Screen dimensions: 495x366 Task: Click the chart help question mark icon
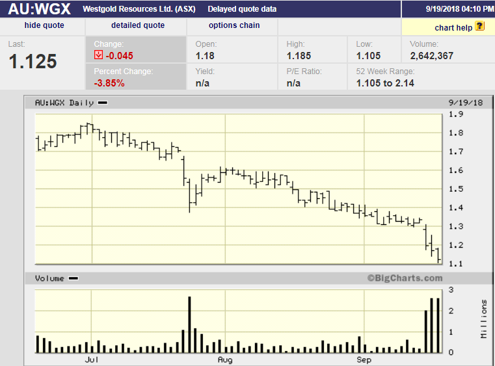coord(480,26)
